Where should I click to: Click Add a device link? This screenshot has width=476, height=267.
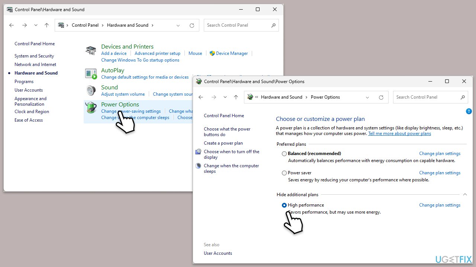(x=114, y=53)
